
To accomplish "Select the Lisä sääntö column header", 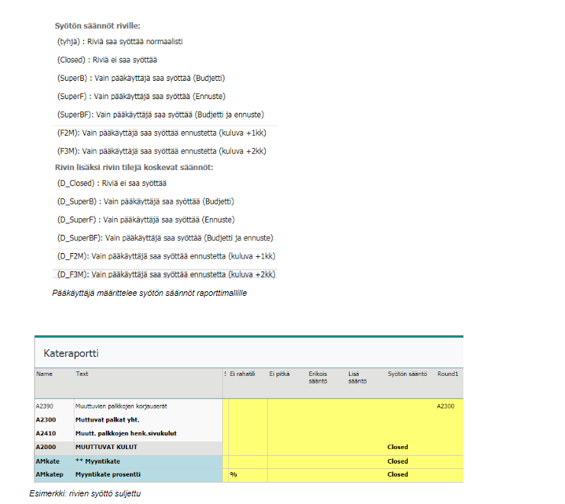I will pos(357,377).
